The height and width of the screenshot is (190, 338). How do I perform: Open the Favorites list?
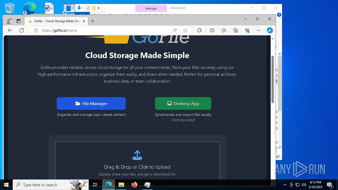224,30
